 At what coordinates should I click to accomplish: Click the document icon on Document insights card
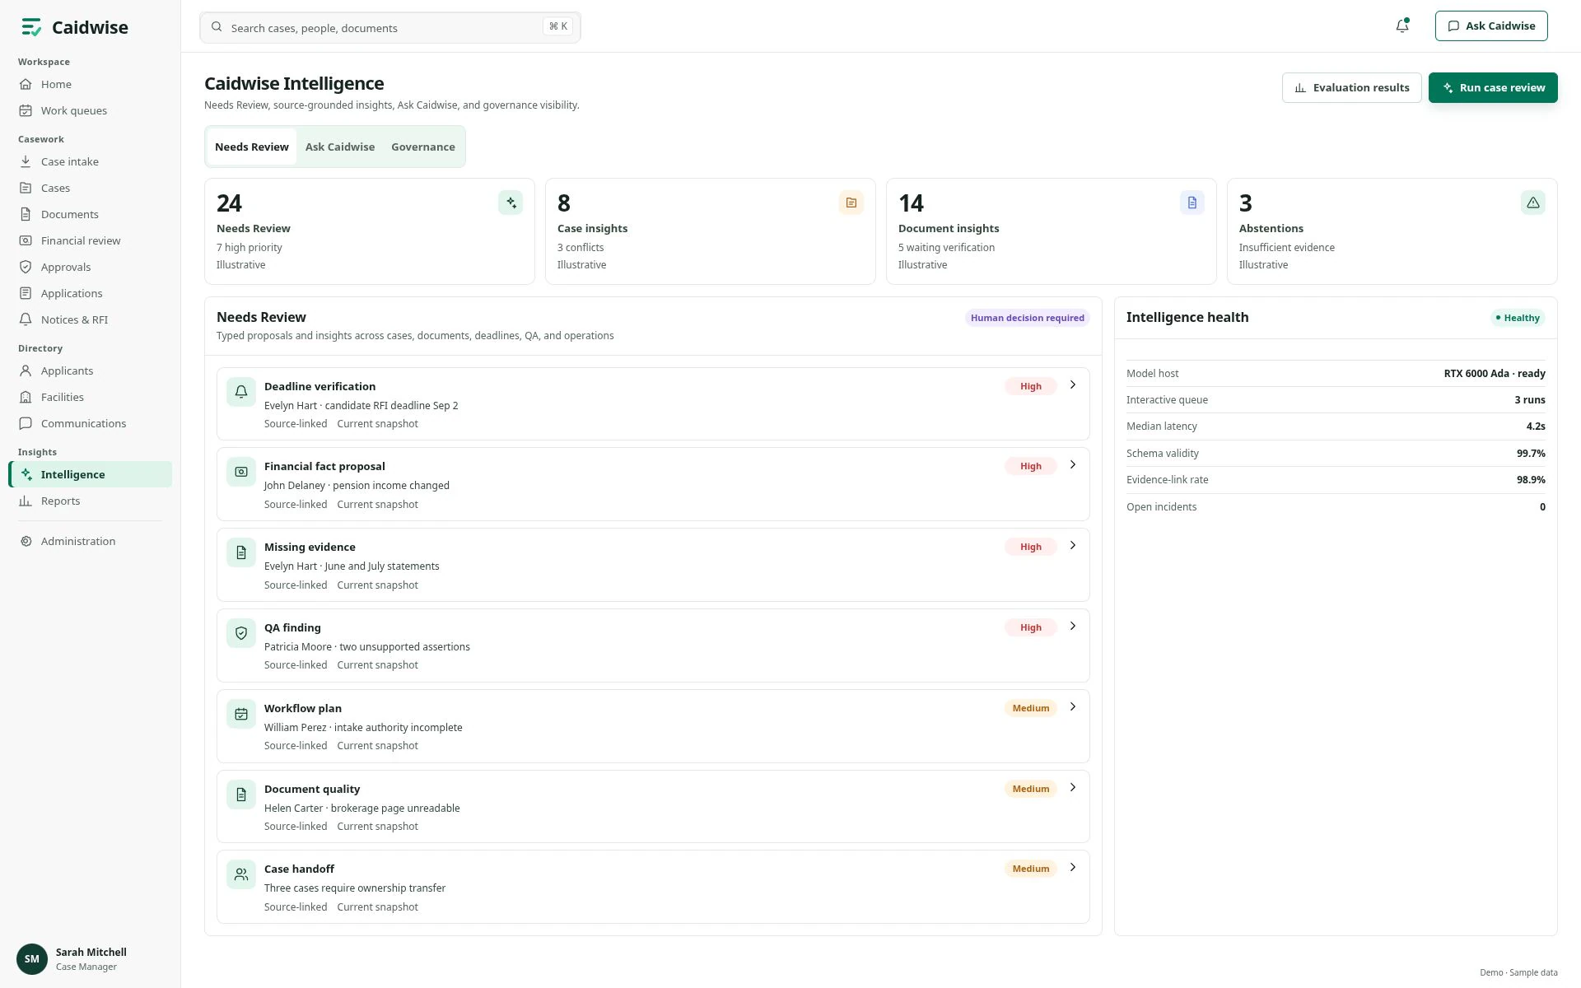coord(1192,203)
